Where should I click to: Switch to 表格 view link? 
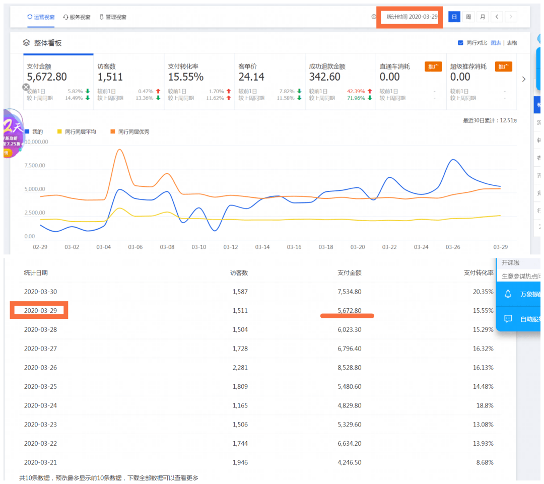tap(512, 43)
